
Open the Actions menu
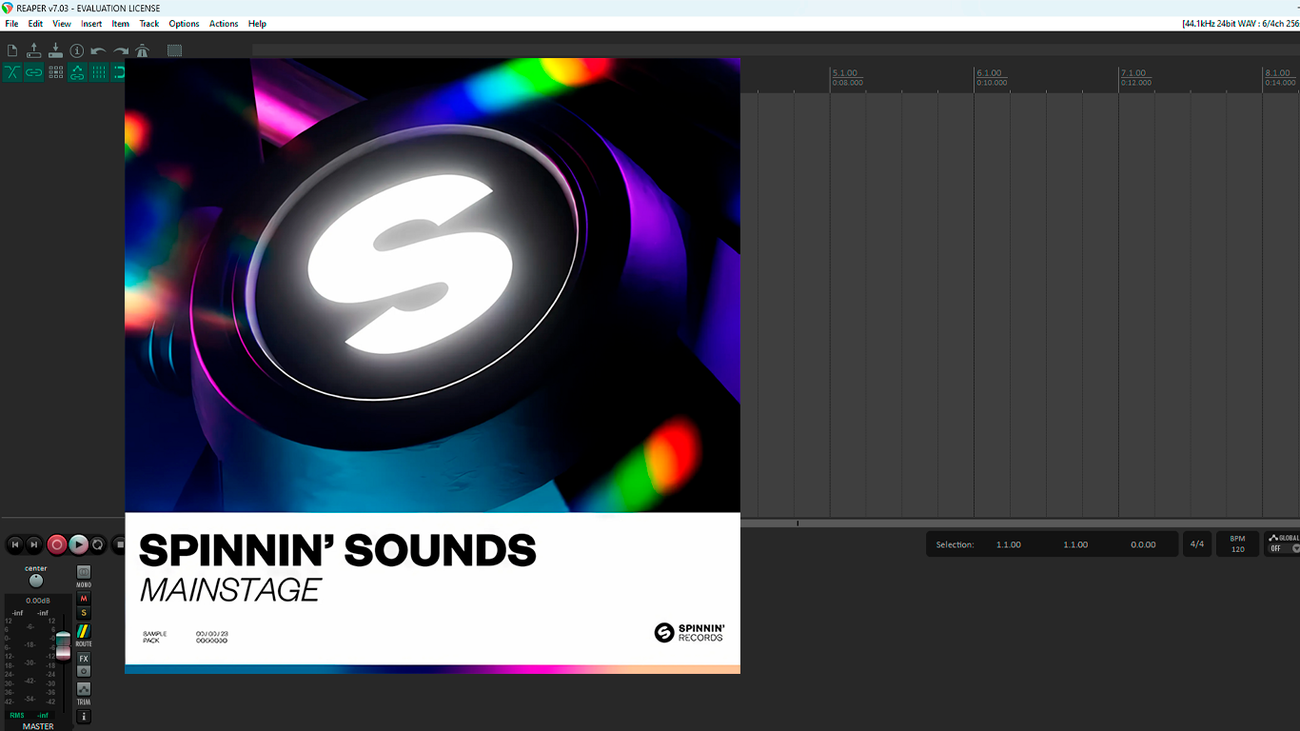(224, 24)
